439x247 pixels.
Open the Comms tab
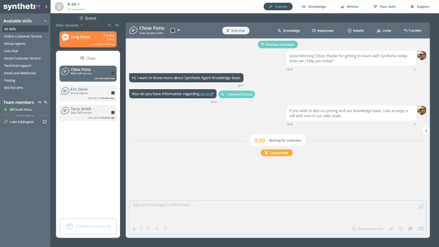pyautogui.click(x=278, y=6)
